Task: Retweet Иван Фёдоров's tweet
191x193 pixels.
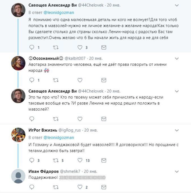Action: point(56,187)
